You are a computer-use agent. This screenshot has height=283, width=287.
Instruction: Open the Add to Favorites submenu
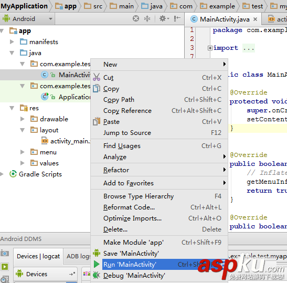160,183
